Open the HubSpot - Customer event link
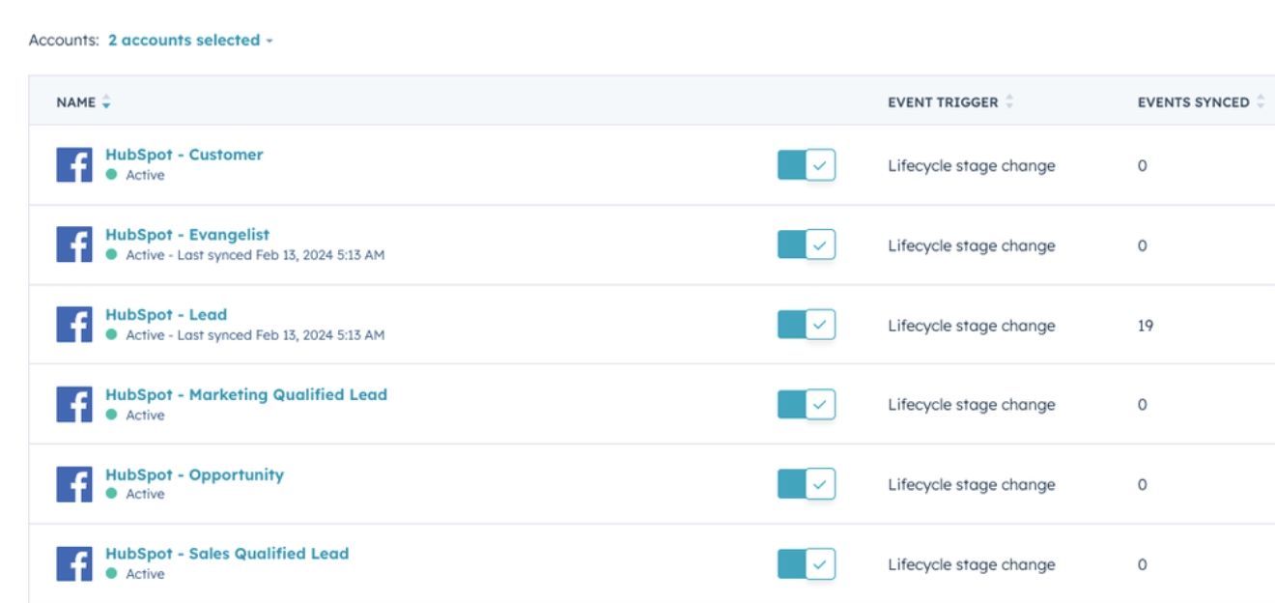The width and height of the screenshot is (1275, 603). [x=184, y=155]
